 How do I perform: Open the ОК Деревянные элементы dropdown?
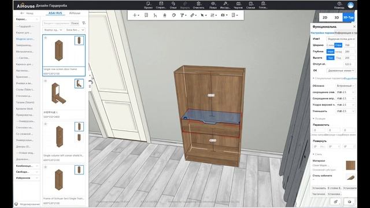click(x=341, y=70)
